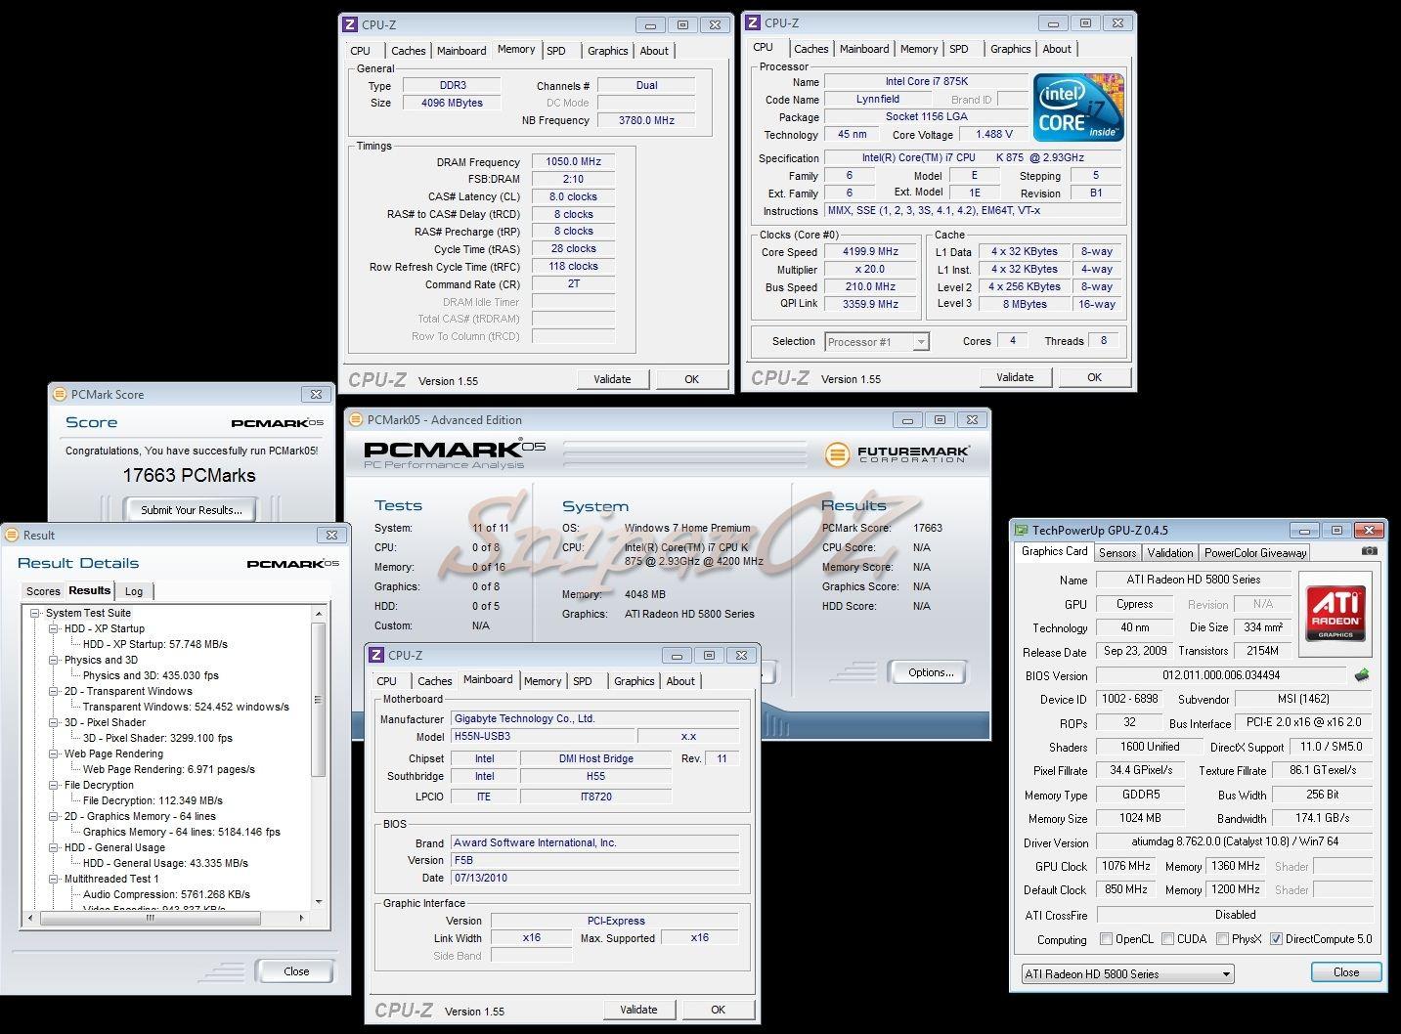This screenshot has width=1401, height=1034.
Task: Click Validate in CPU-Z CPU window
Action: coord(1015,377)
